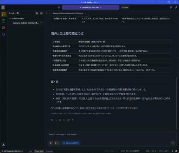Open the My Models folder sidebar icon

pyautogui.click(x=3, y=28)
